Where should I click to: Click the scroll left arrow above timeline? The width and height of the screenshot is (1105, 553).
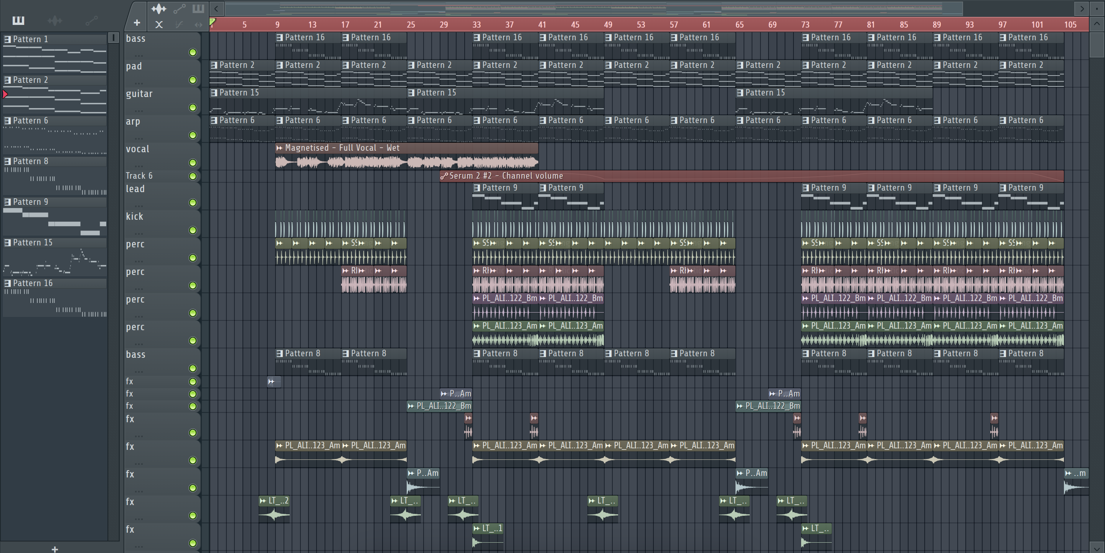pyautogui.click(x=217, y=8)
